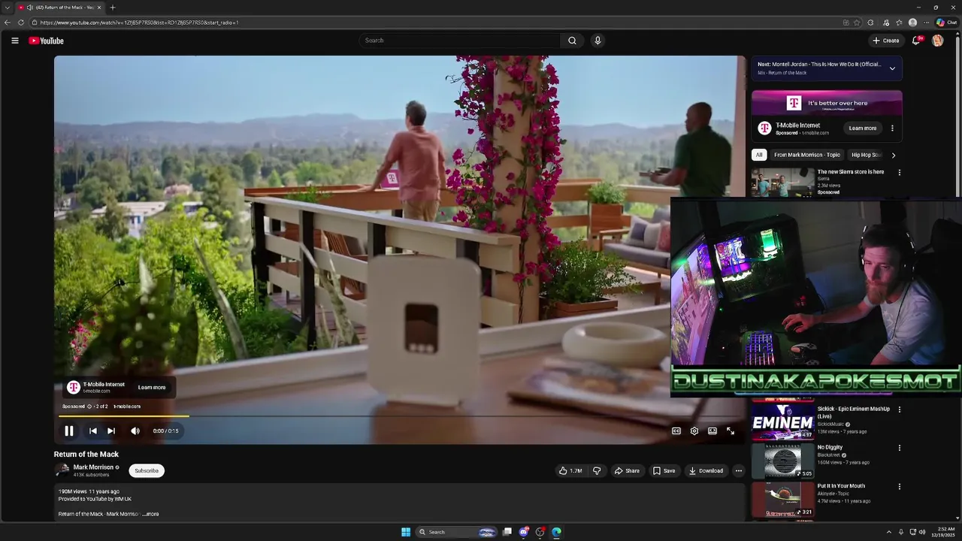Screen dimensions: 962x541
Task: Open Copilot Chat in the browser toolbar
Action: pos(946,23)
